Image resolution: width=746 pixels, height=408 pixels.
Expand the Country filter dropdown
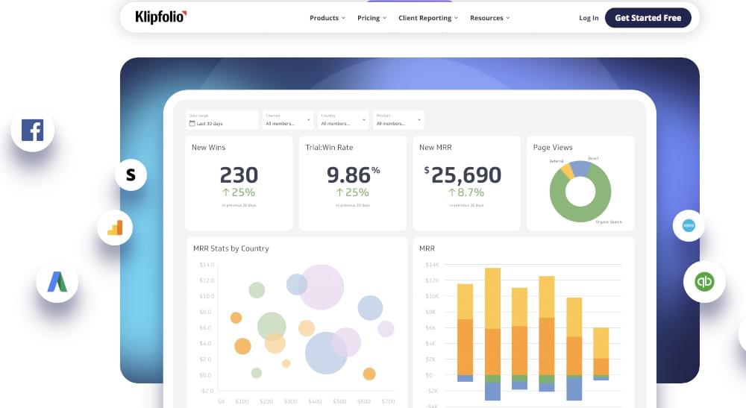tap(343, 120)
